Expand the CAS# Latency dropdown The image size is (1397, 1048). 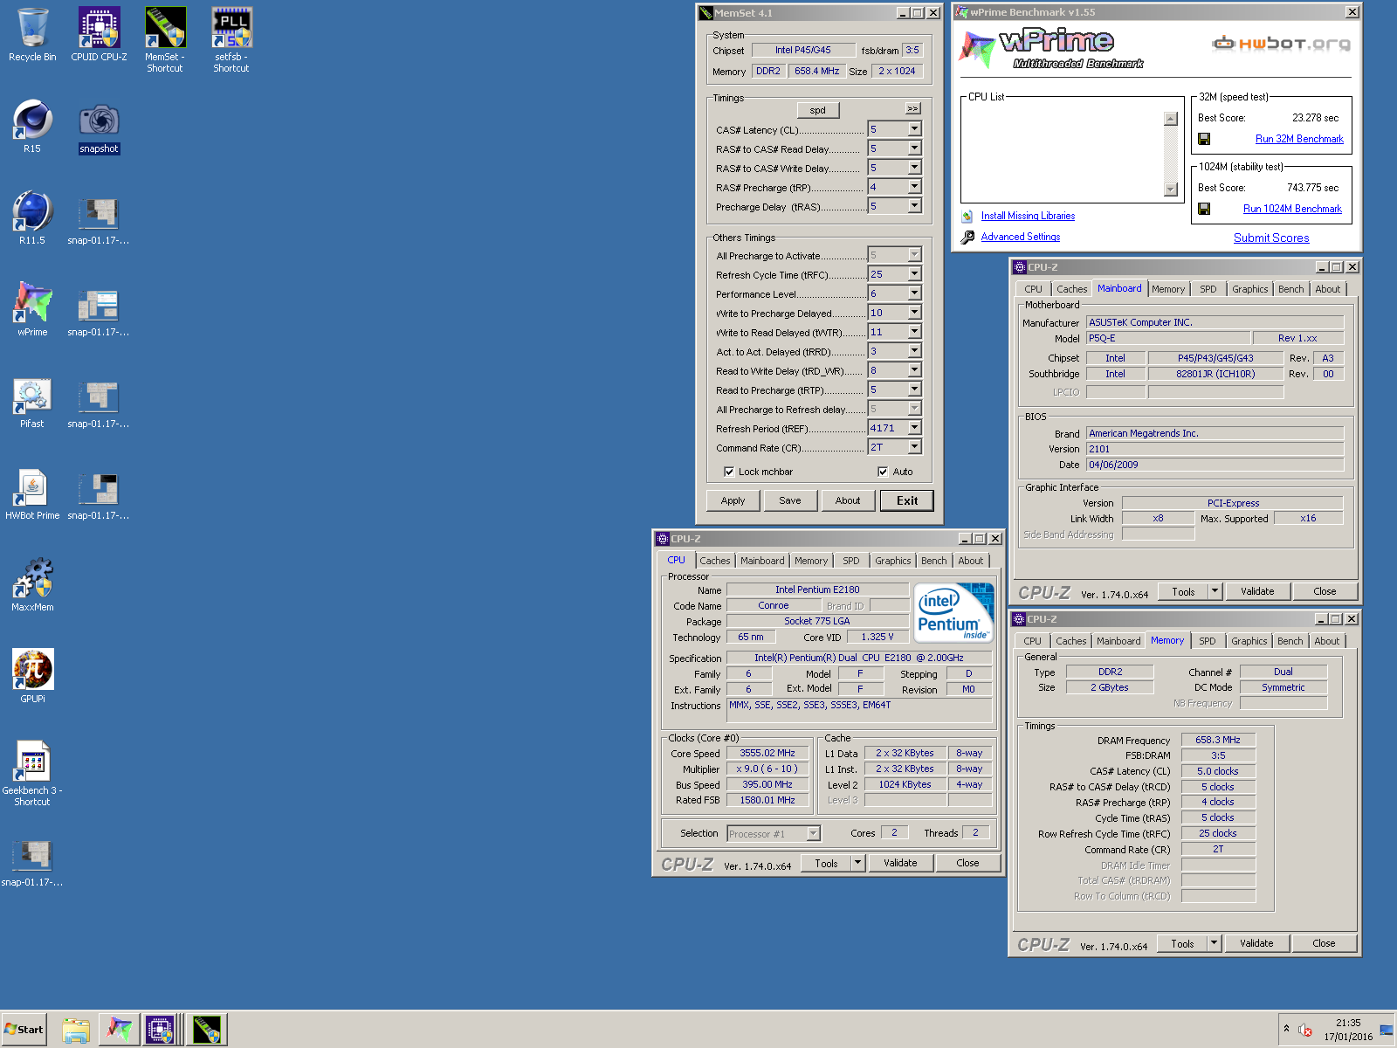(x=914, y=129)
